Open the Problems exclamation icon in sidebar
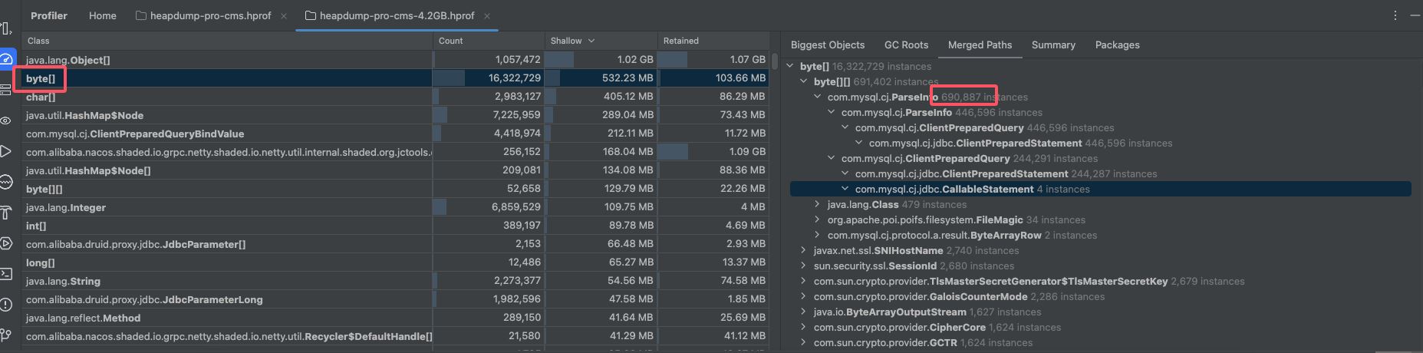 coord(6,305)
